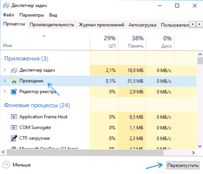Click the tab strip right scroll arrow
203x174 pixels.
coord(200,24)
